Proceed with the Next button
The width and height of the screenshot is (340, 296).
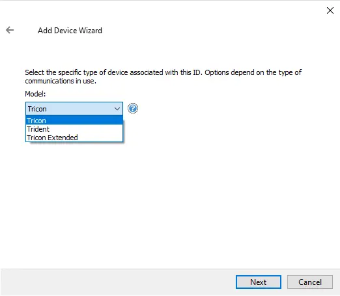pos(259,282)
